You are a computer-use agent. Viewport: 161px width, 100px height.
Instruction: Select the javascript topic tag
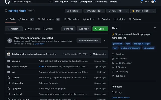pyautogui.click(x=117, y=44)
